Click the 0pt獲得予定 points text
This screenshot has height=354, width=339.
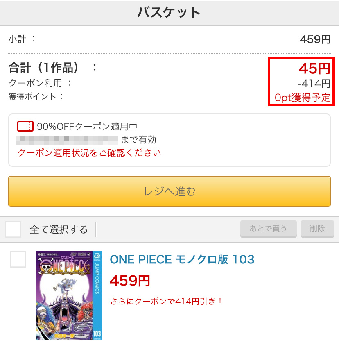click(x=303, y=98)
